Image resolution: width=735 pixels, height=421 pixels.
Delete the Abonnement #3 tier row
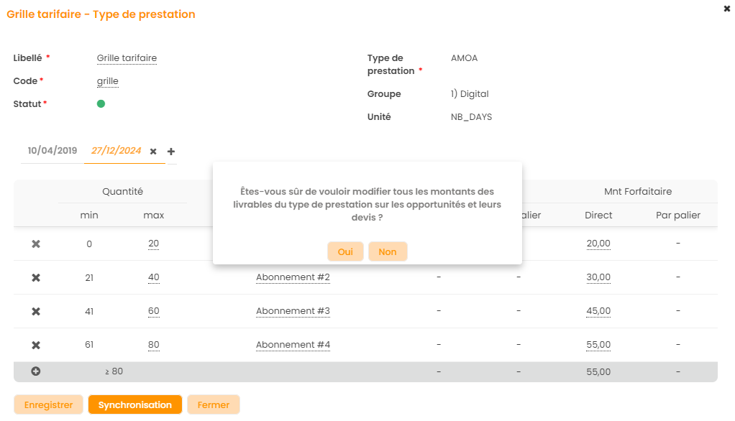[36, 311]
